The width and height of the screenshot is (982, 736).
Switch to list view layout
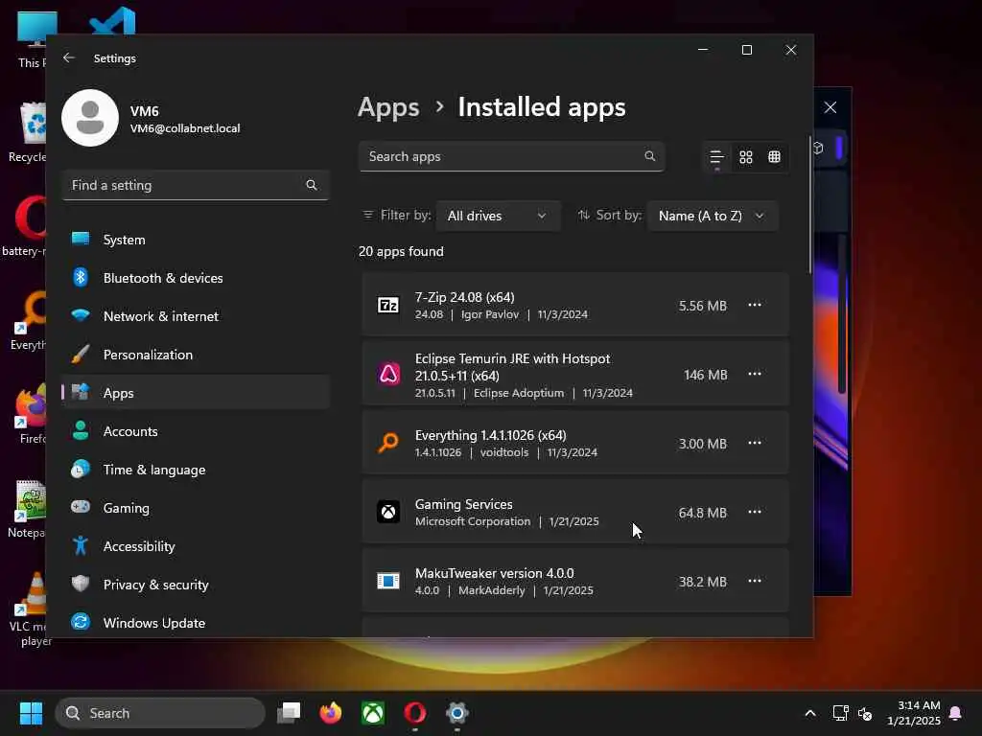coord(716,157)
